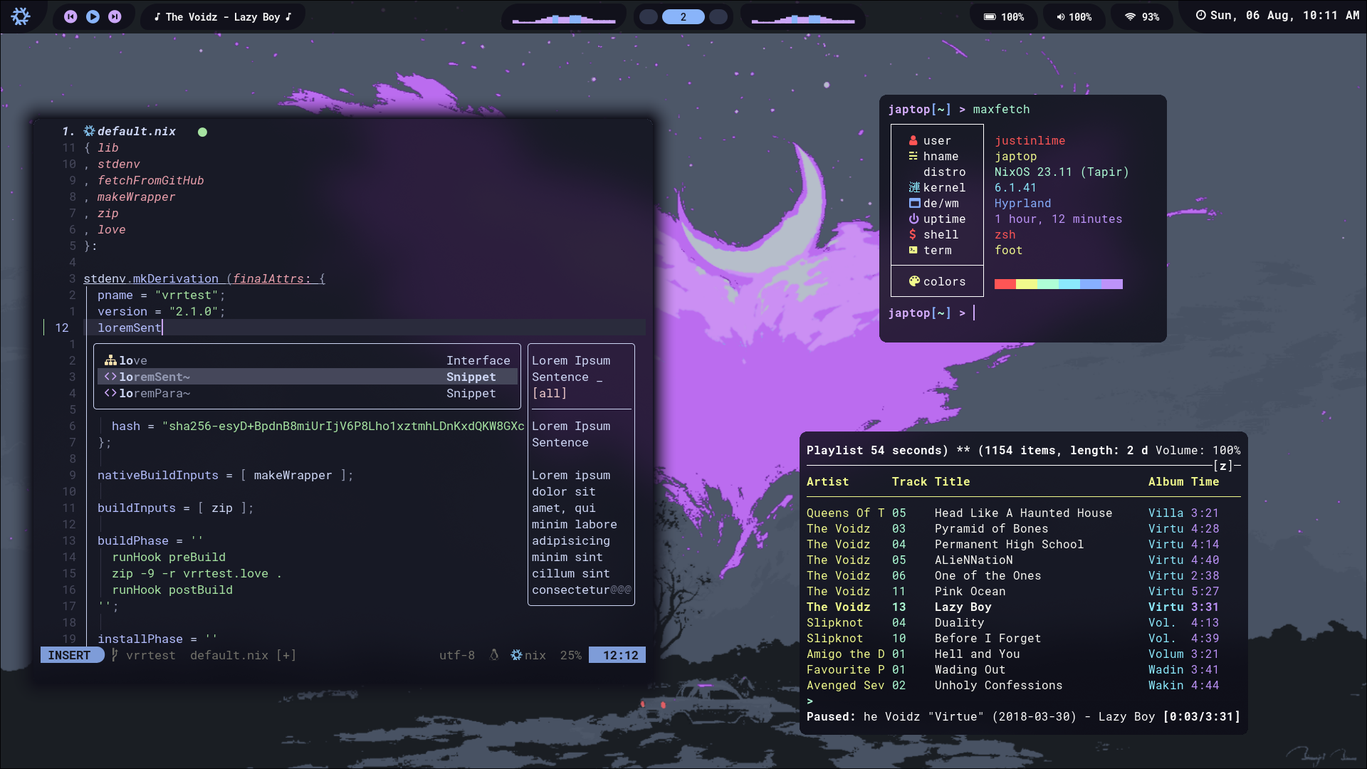The height and width of the screenshot is (769, 1367).
Task: Select the active workspace 2 pill
Action: pyautogui.click(x=683, y=16)
